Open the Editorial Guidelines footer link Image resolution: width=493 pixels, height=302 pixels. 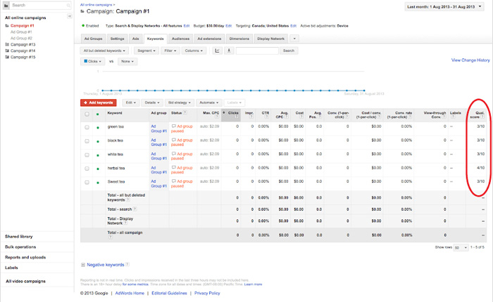tap(169, 293)
